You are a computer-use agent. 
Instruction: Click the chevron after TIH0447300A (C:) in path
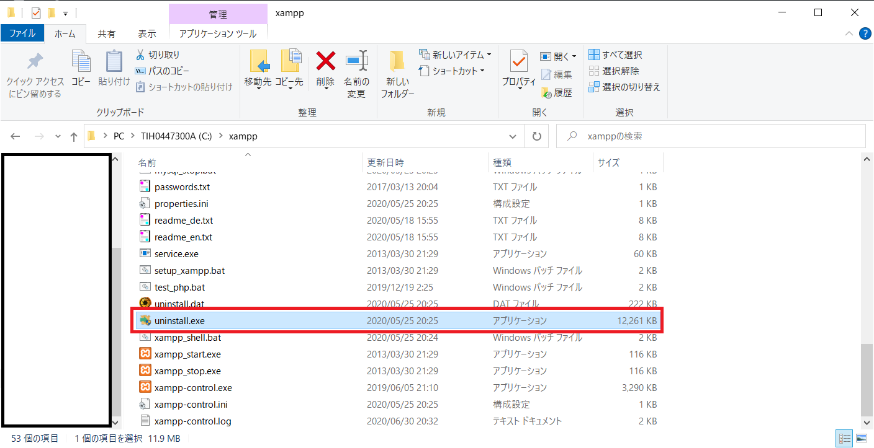point(221,136)
